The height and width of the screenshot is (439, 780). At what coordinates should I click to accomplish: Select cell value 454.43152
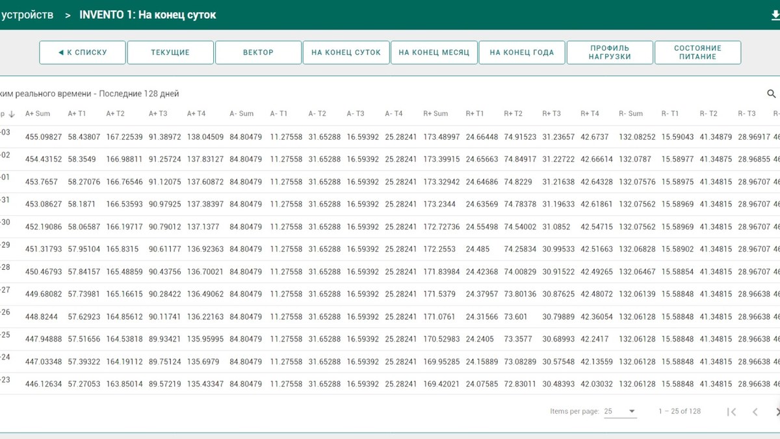coord(44,159)
